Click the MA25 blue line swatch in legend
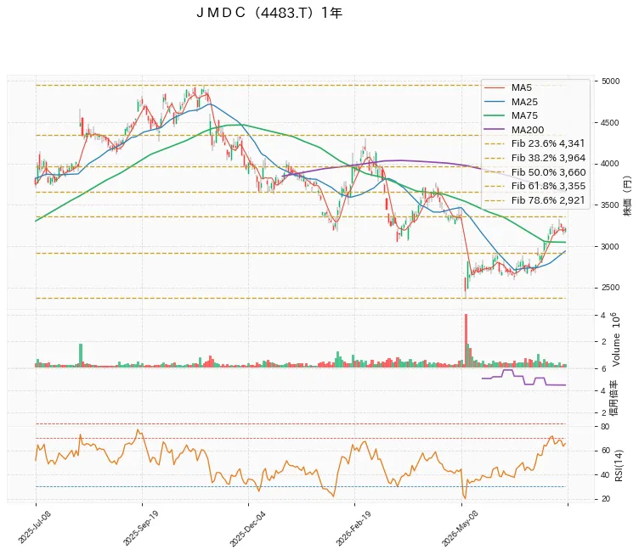Viewport: 639px width, 555px height. click(x=494, y=102)
